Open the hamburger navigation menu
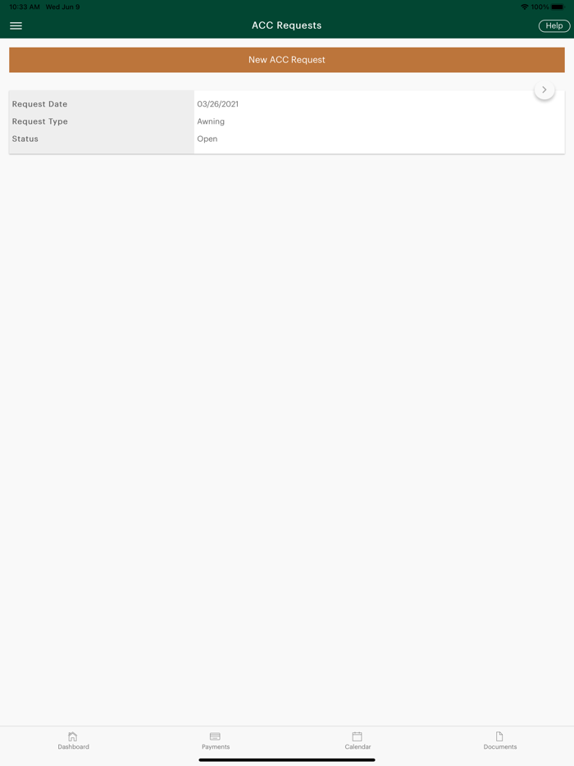This screenshot has width=574, height=766. pyautogui.click(x=16, y=25)
